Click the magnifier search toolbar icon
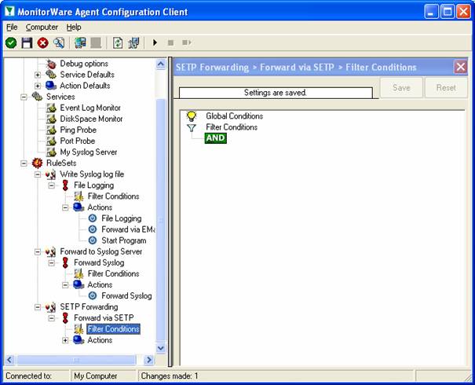This screenshot has width=475, height=385. pyautogui.click(x=59, y=42)
